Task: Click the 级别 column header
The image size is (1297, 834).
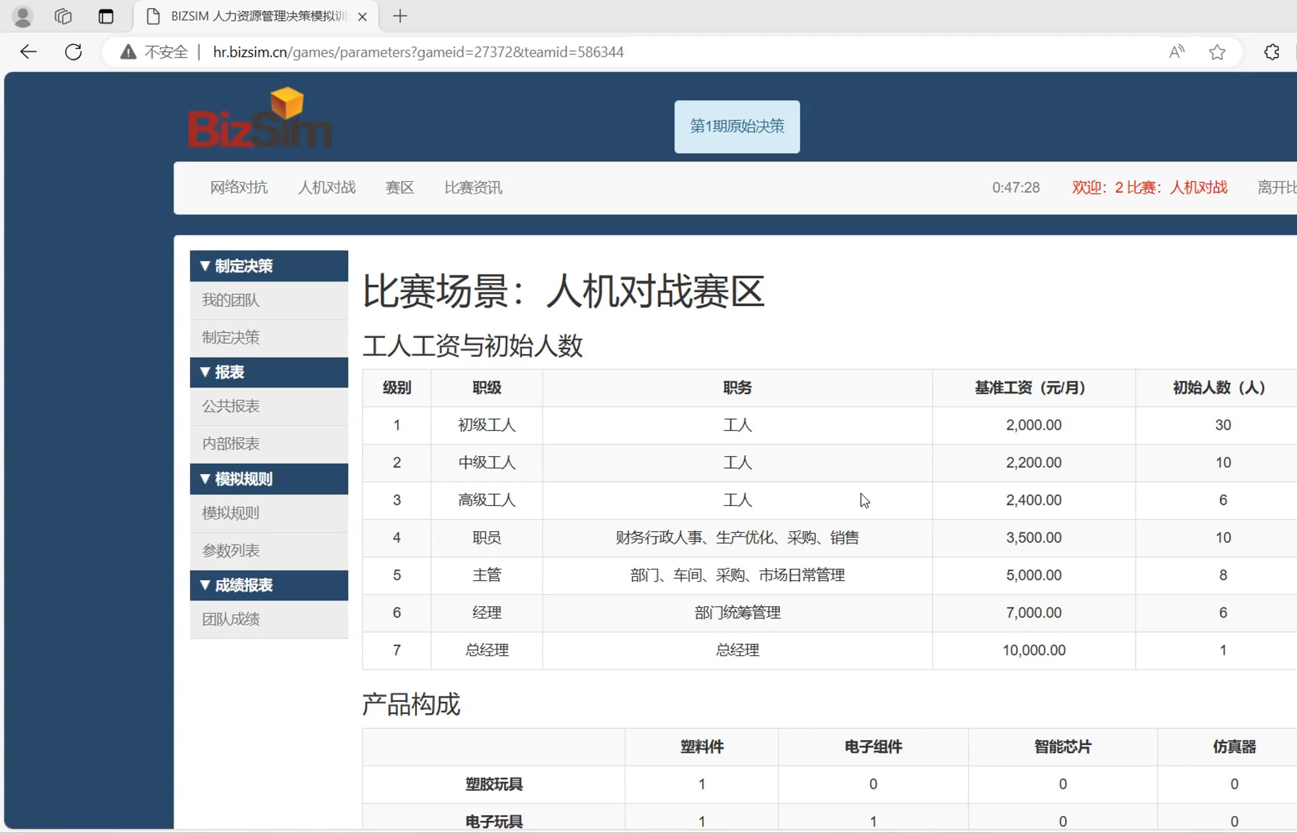Action: click(397, 388)
